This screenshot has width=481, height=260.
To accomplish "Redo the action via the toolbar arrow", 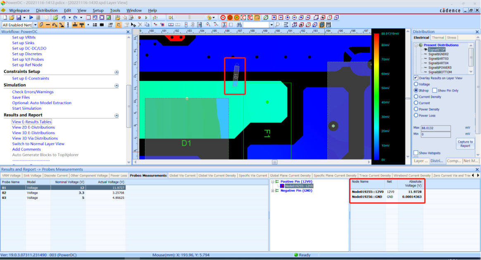I will pyautogui.click(x=75, y=17).
